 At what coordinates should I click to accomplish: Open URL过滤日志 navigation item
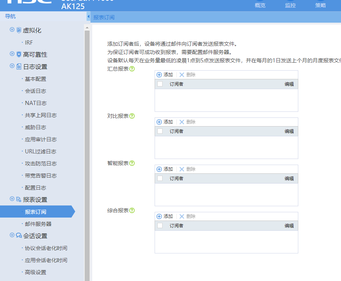pos(40,151)
